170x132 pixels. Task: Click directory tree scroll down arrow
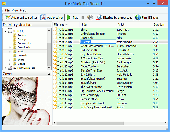[49, 68]
